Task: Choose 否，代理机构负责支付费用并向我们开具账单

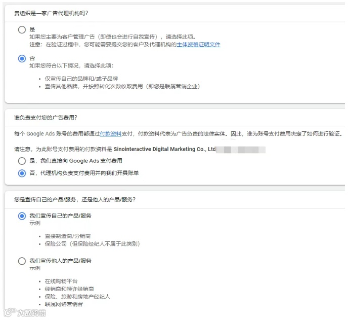Action: tap(22, 173)
